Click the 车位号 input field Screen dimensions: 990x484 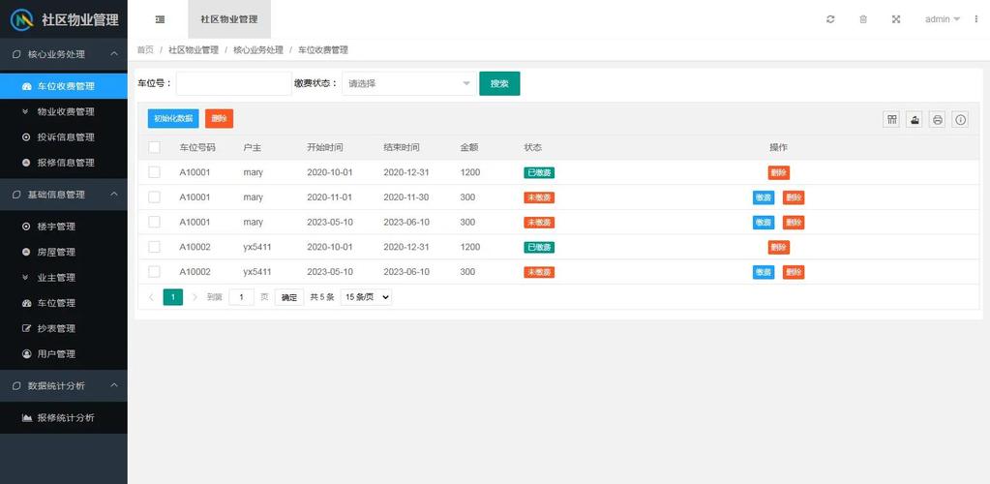tap(233, 83)
